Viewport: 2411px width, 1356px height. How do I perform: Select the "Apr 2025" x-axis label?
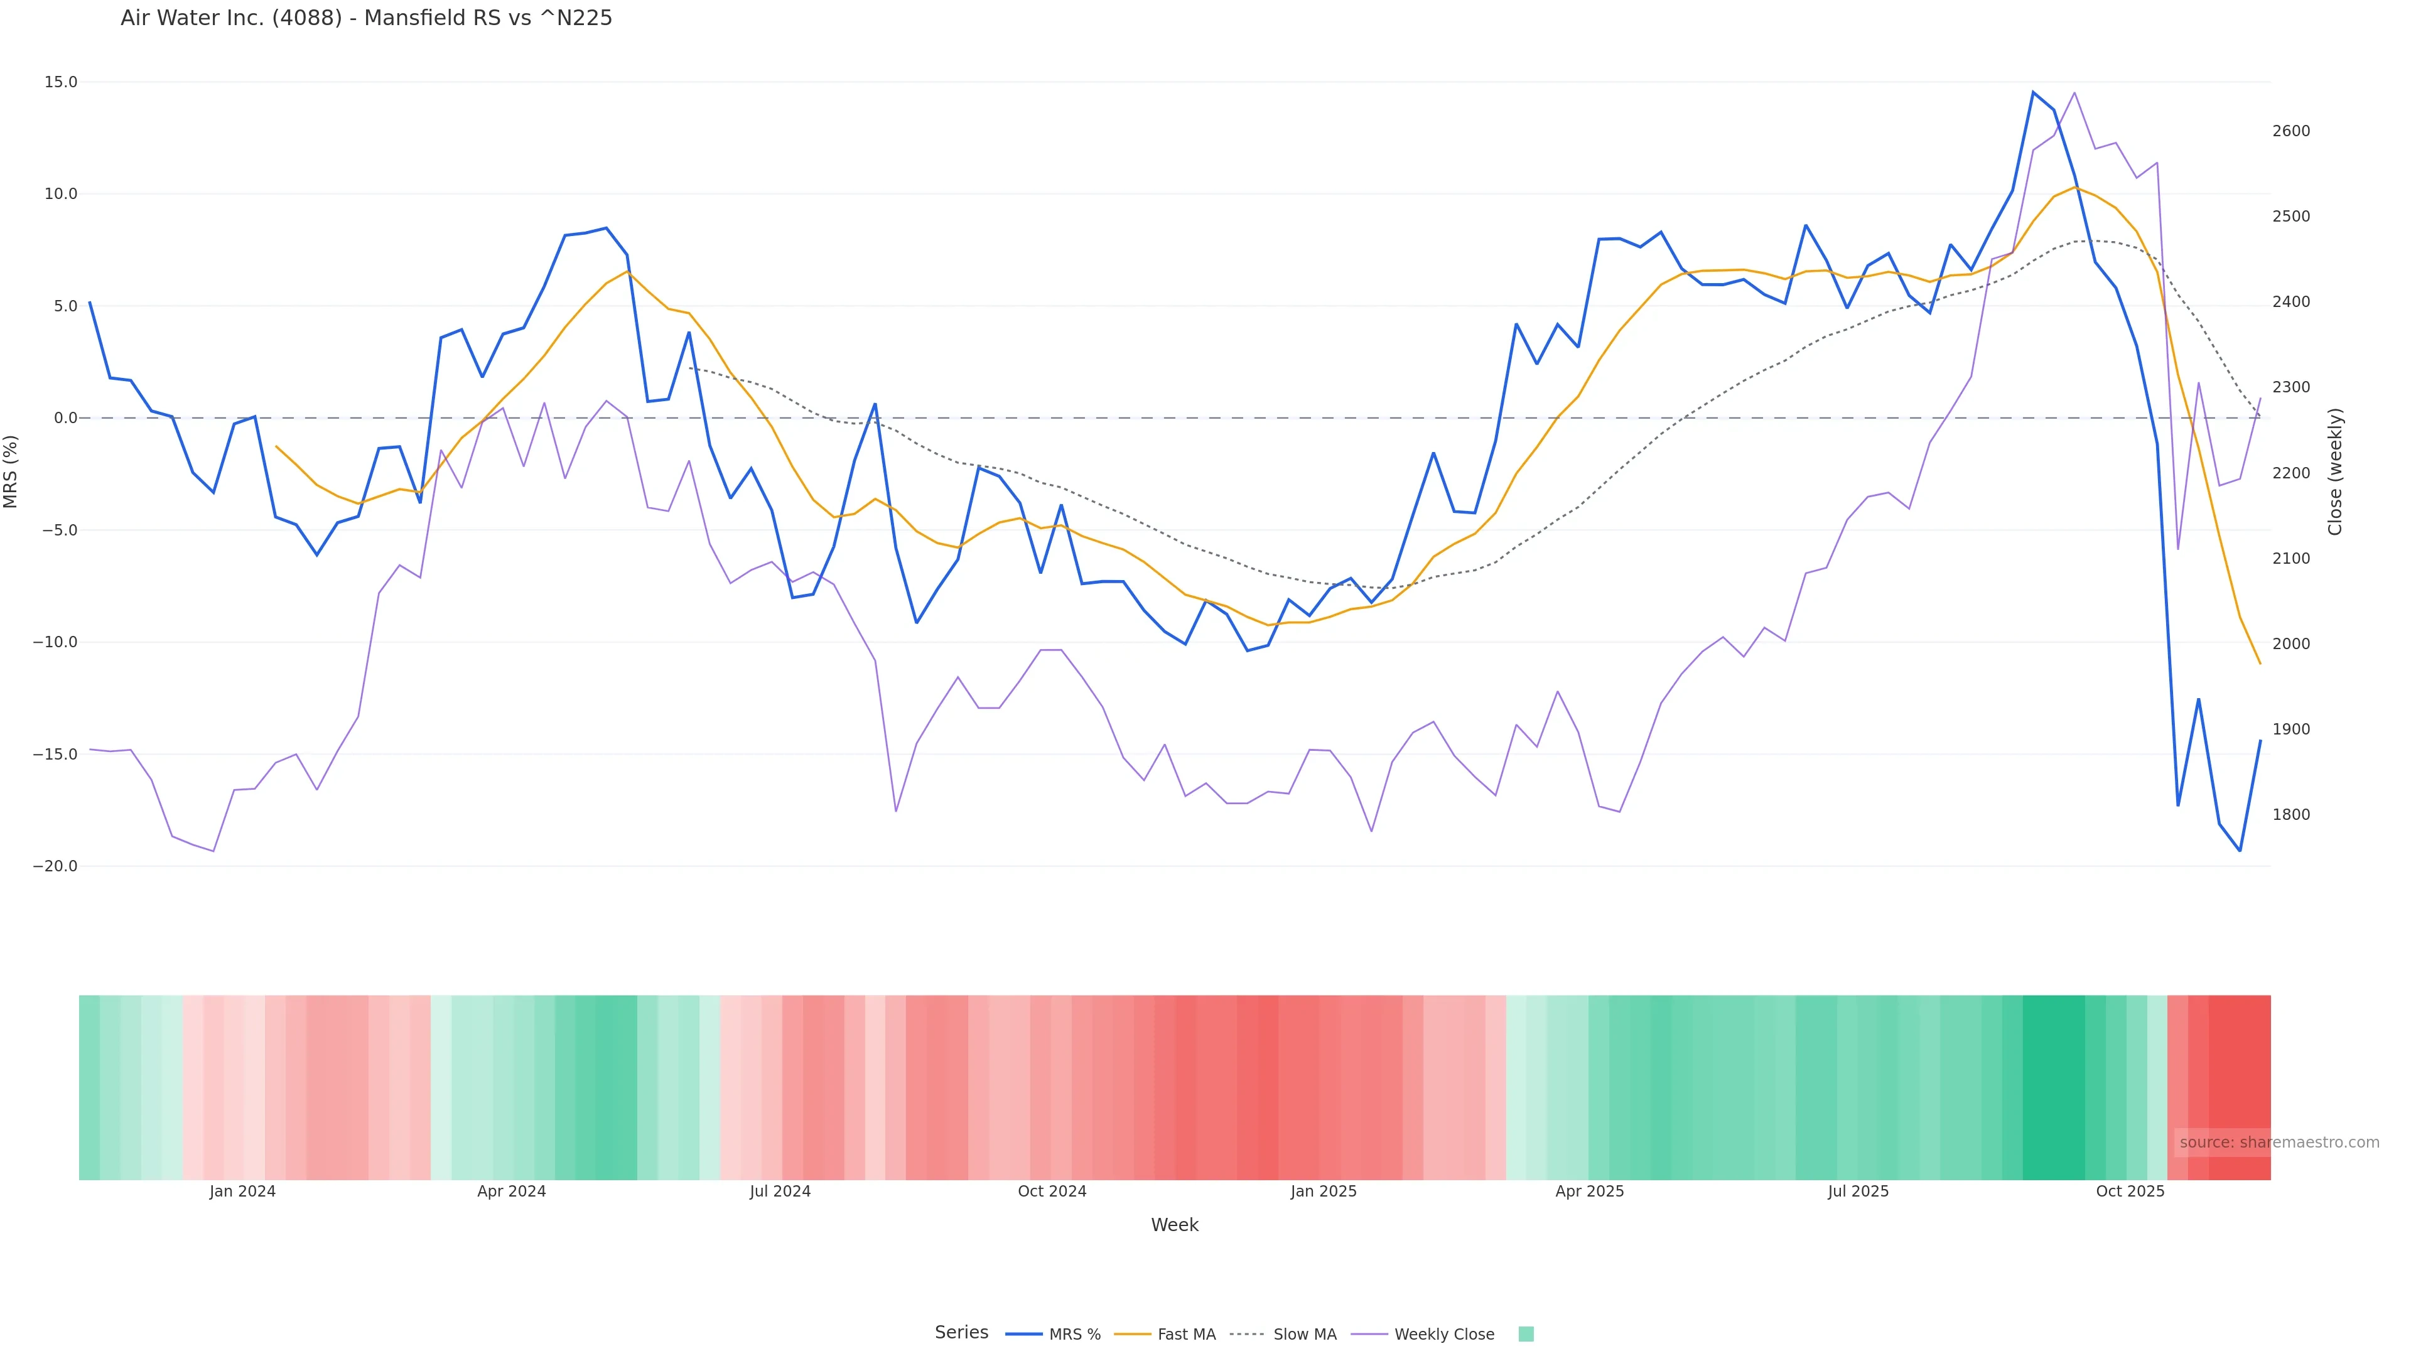coord(1589,1192)
